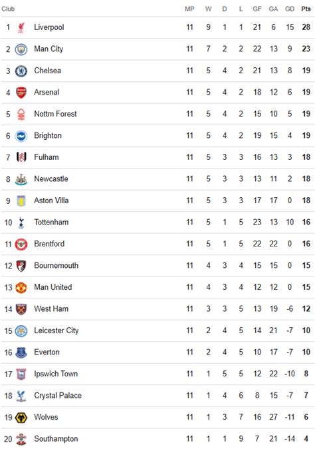Click the Newcastle club crest
This screenshot has width=315, height=449.
(21, 179)
